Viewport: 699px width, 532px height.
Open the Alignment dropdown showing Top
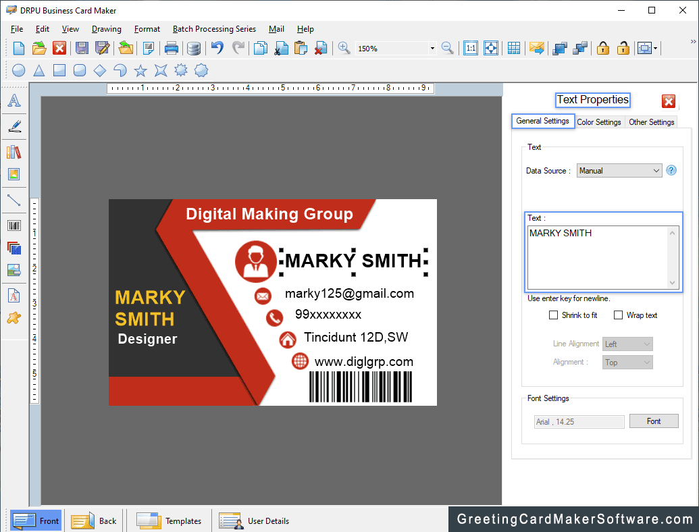(x=627, y=363)
